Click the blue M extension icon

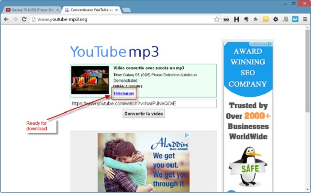tap(295, 19)
